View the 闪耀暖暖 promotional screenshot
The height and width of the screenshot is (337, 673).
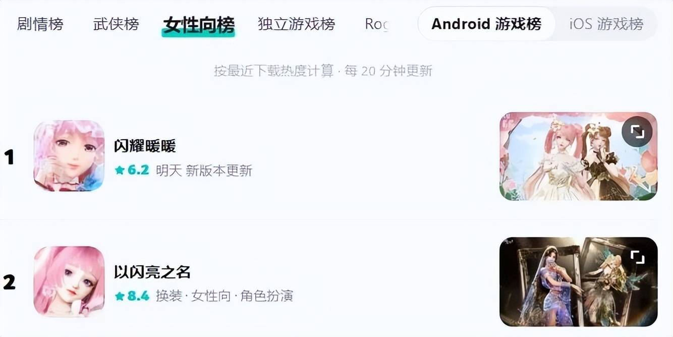[x=578, y=156]
